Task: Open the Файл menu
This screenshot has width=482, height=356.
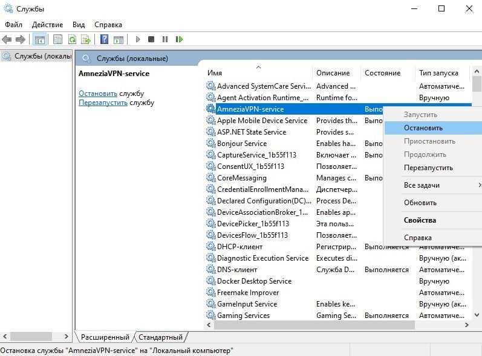Action: point(13,25)
